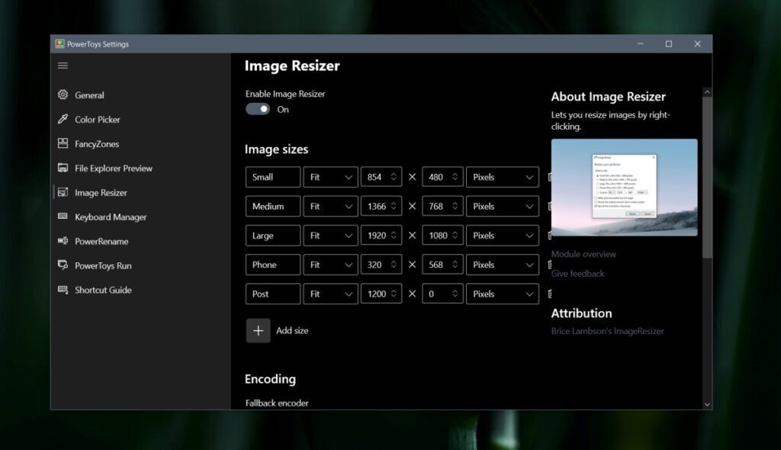
Task: Disable the Enable Image Resizer toggle
Action: coord(257,109)
